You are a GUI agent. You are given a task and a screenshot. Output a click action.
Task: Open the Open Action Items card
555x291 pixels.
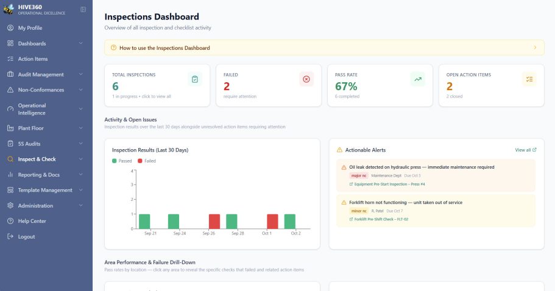[491, 85]
